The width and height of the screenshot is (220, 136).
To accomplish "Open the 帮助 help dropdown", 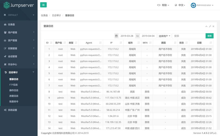I will (x=163, y=5).
